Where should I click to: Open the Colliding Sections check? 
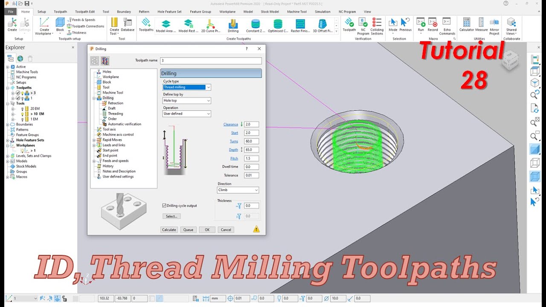(x=377, y=26)
